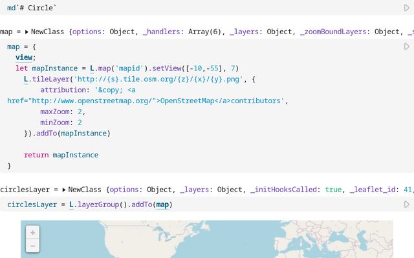Run the circlesLayer cell
The image size is (414, 258).
click(x=407, y=204)
